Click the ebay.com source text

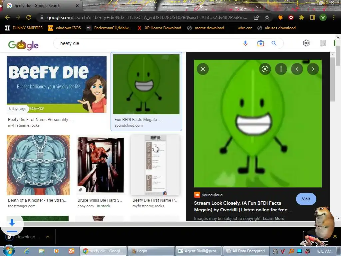pyautogui.click(x=86, y=206)
